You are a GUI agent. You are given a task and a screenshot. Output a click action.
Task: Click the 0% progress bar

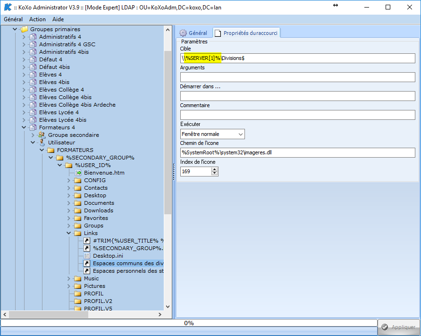(189, 323)
